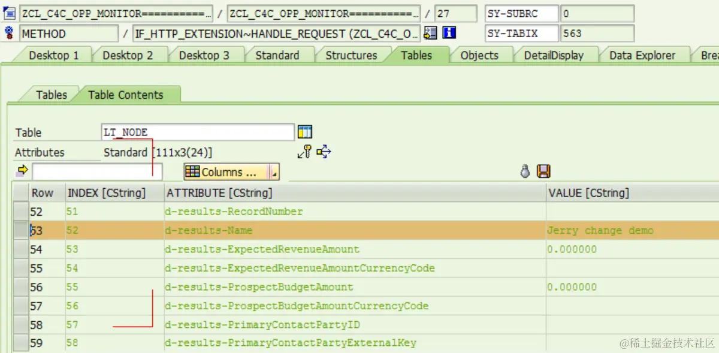This screenshot has height=353, width=719.
Task: Click the 'd-results-ExpectedRevenueAmountCurrencyCode' cell
Action: pos(355,268)
